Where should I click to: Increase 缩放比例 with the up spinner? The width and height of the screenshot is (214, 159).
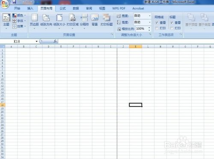click(149, 28)
